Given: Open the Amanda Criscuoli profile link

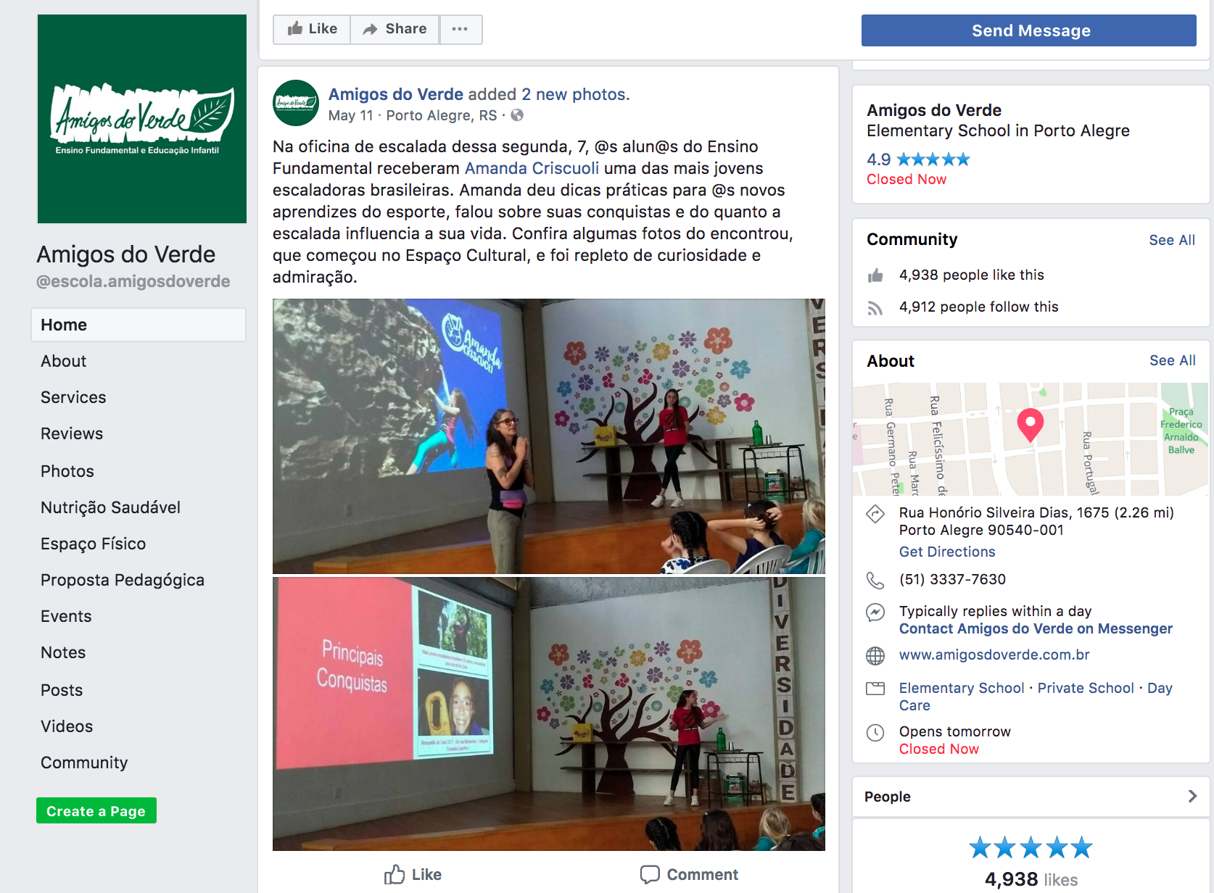Looking at the screenshot, I should pos(532,168).
